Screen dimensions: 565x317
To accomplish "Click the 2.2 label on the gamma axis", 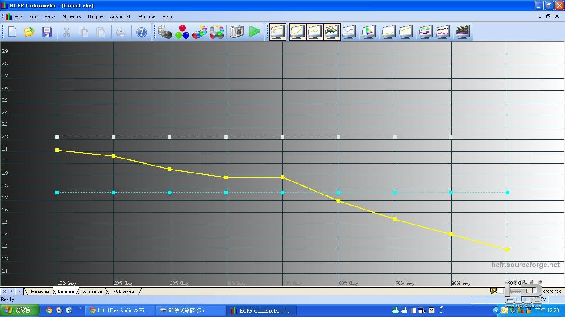I will [4, 136].
